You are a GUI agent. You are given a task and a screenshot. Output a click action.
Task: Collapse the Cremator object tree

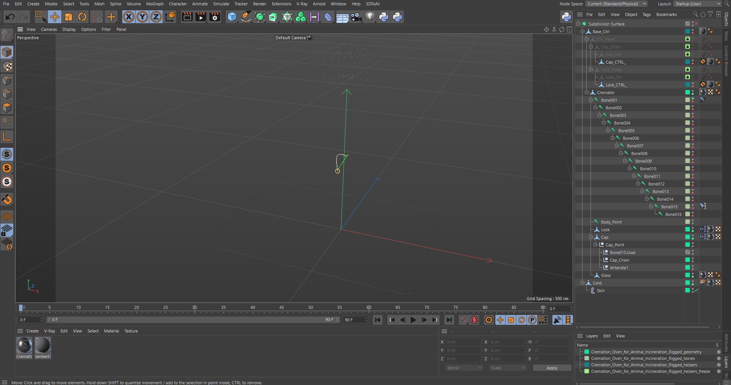pyautogui.click(x=587, y=93)
